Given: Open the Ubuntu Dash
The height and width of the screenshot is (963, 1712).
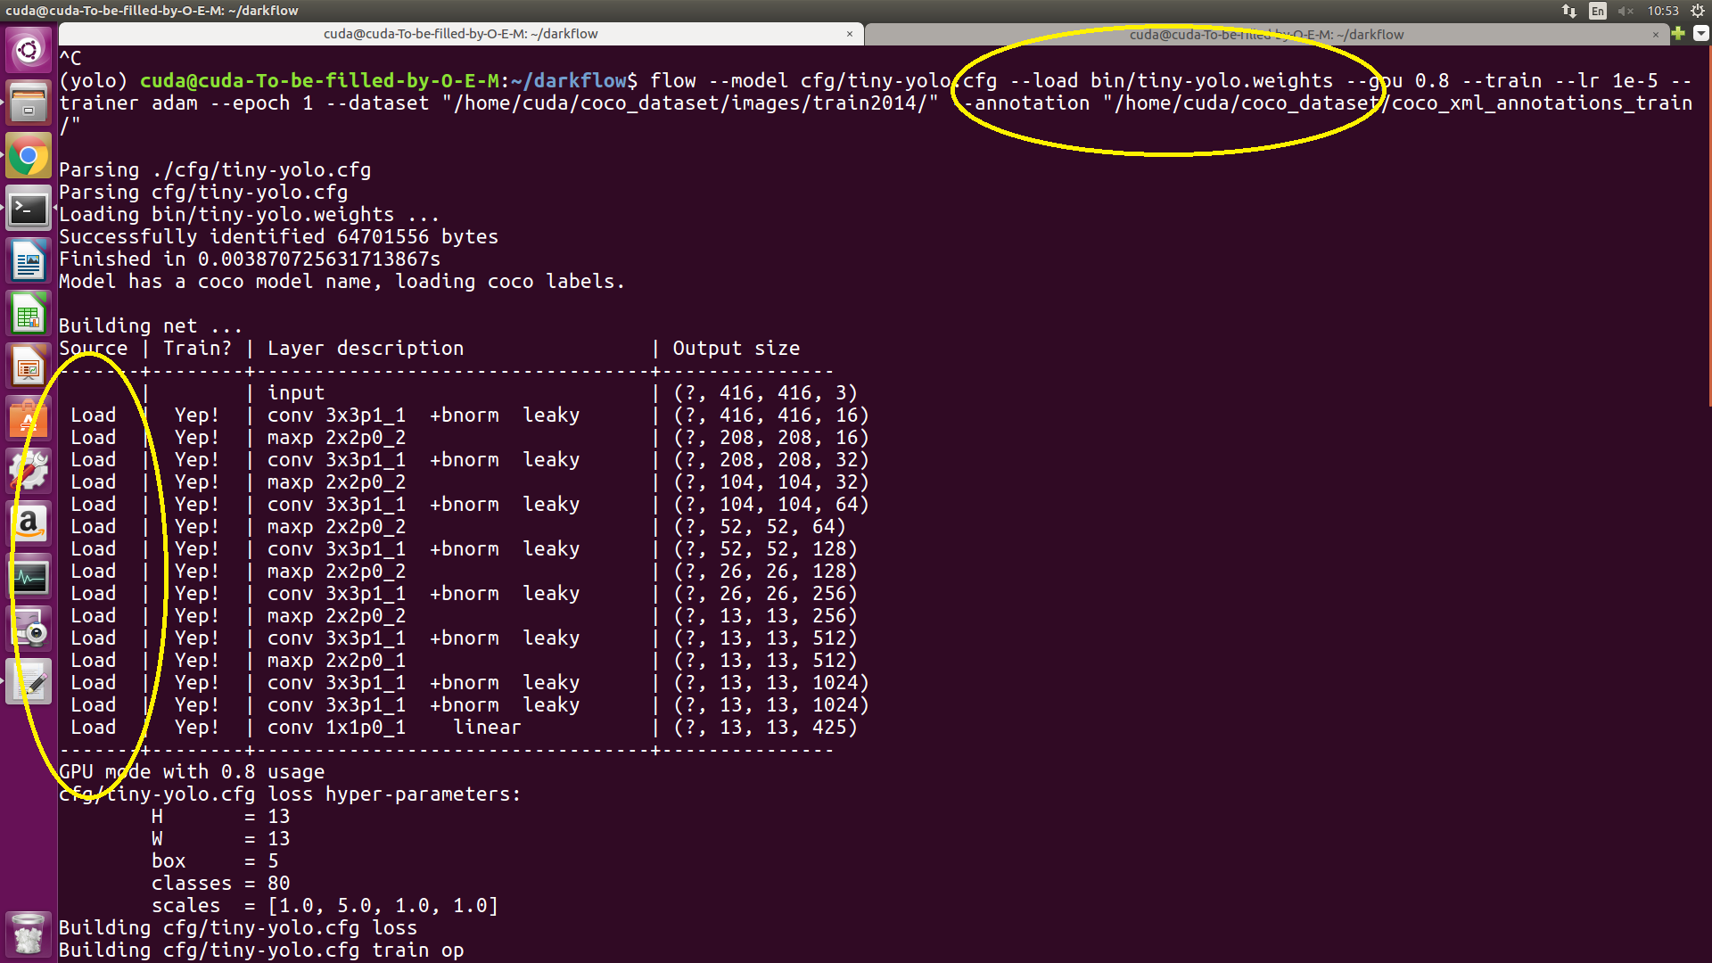Looking at the screenshot, I should [29, 49].
